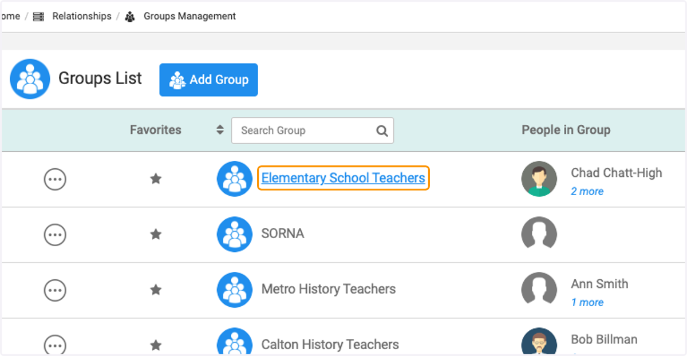
Task: Click Chad Chatt-High's avatar
Action: coord(539,179)
